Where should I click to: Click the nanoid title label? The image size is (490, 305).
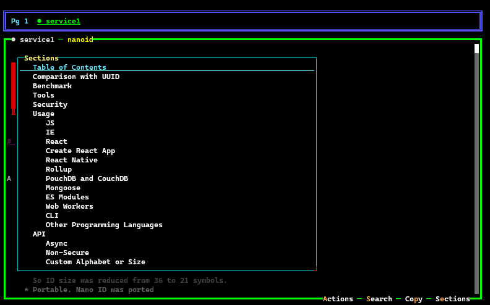tap(80, 40)
